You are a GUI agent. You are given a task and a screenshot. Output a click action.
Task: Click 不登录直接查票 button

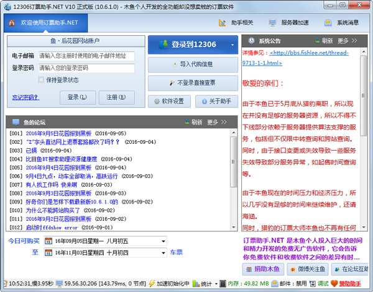pos(193,83)
